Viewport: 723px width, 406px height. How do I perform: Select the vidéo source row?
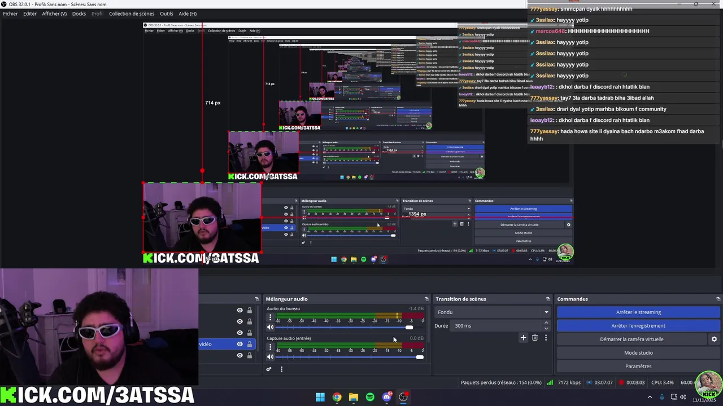[x=227, y=344]
